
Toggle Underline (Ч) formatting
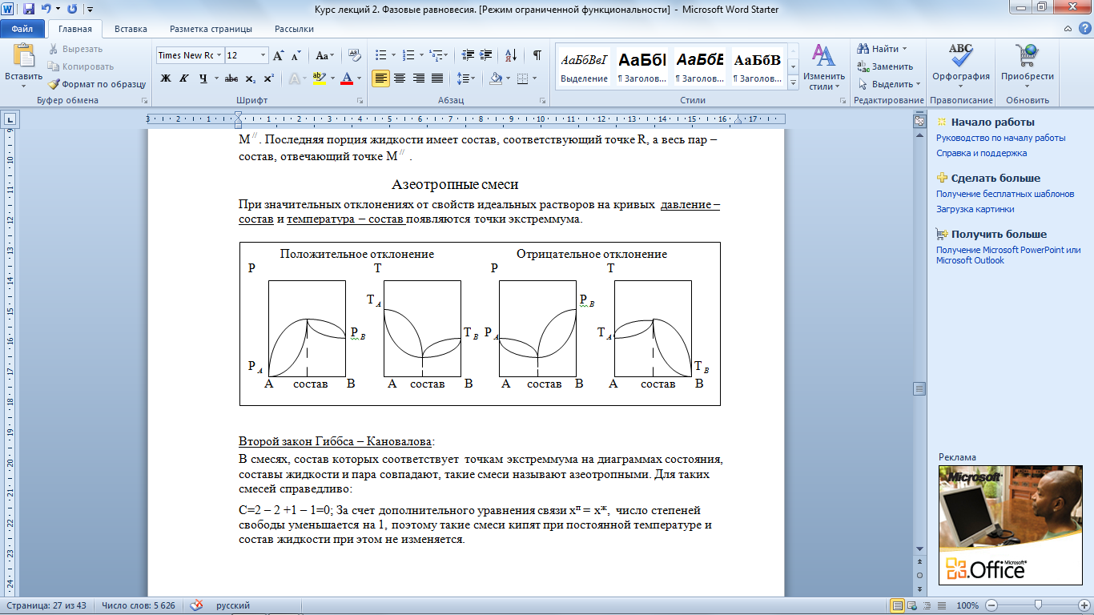[203, 78]
